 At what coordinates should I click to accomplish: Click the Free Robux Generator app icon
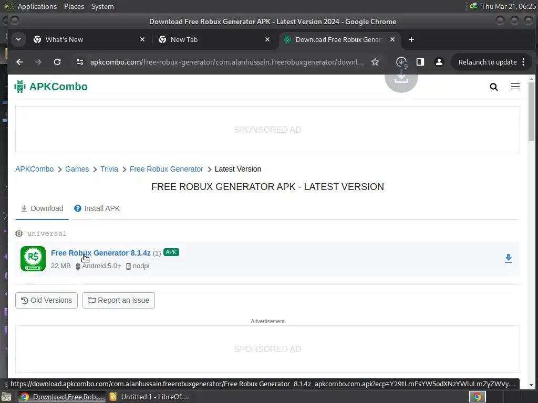[33, 259]
